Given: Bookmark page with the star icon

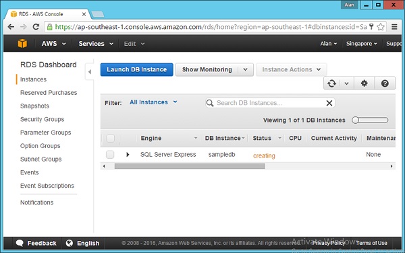Looking at the screenshot, I should pos(381,27).
